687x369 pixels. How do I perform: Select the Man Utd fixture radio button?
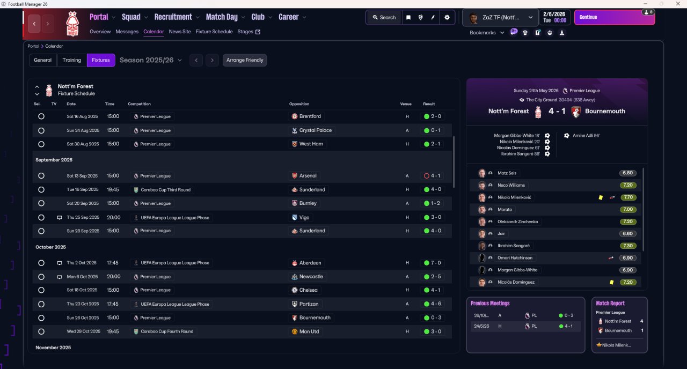(41, 331)
